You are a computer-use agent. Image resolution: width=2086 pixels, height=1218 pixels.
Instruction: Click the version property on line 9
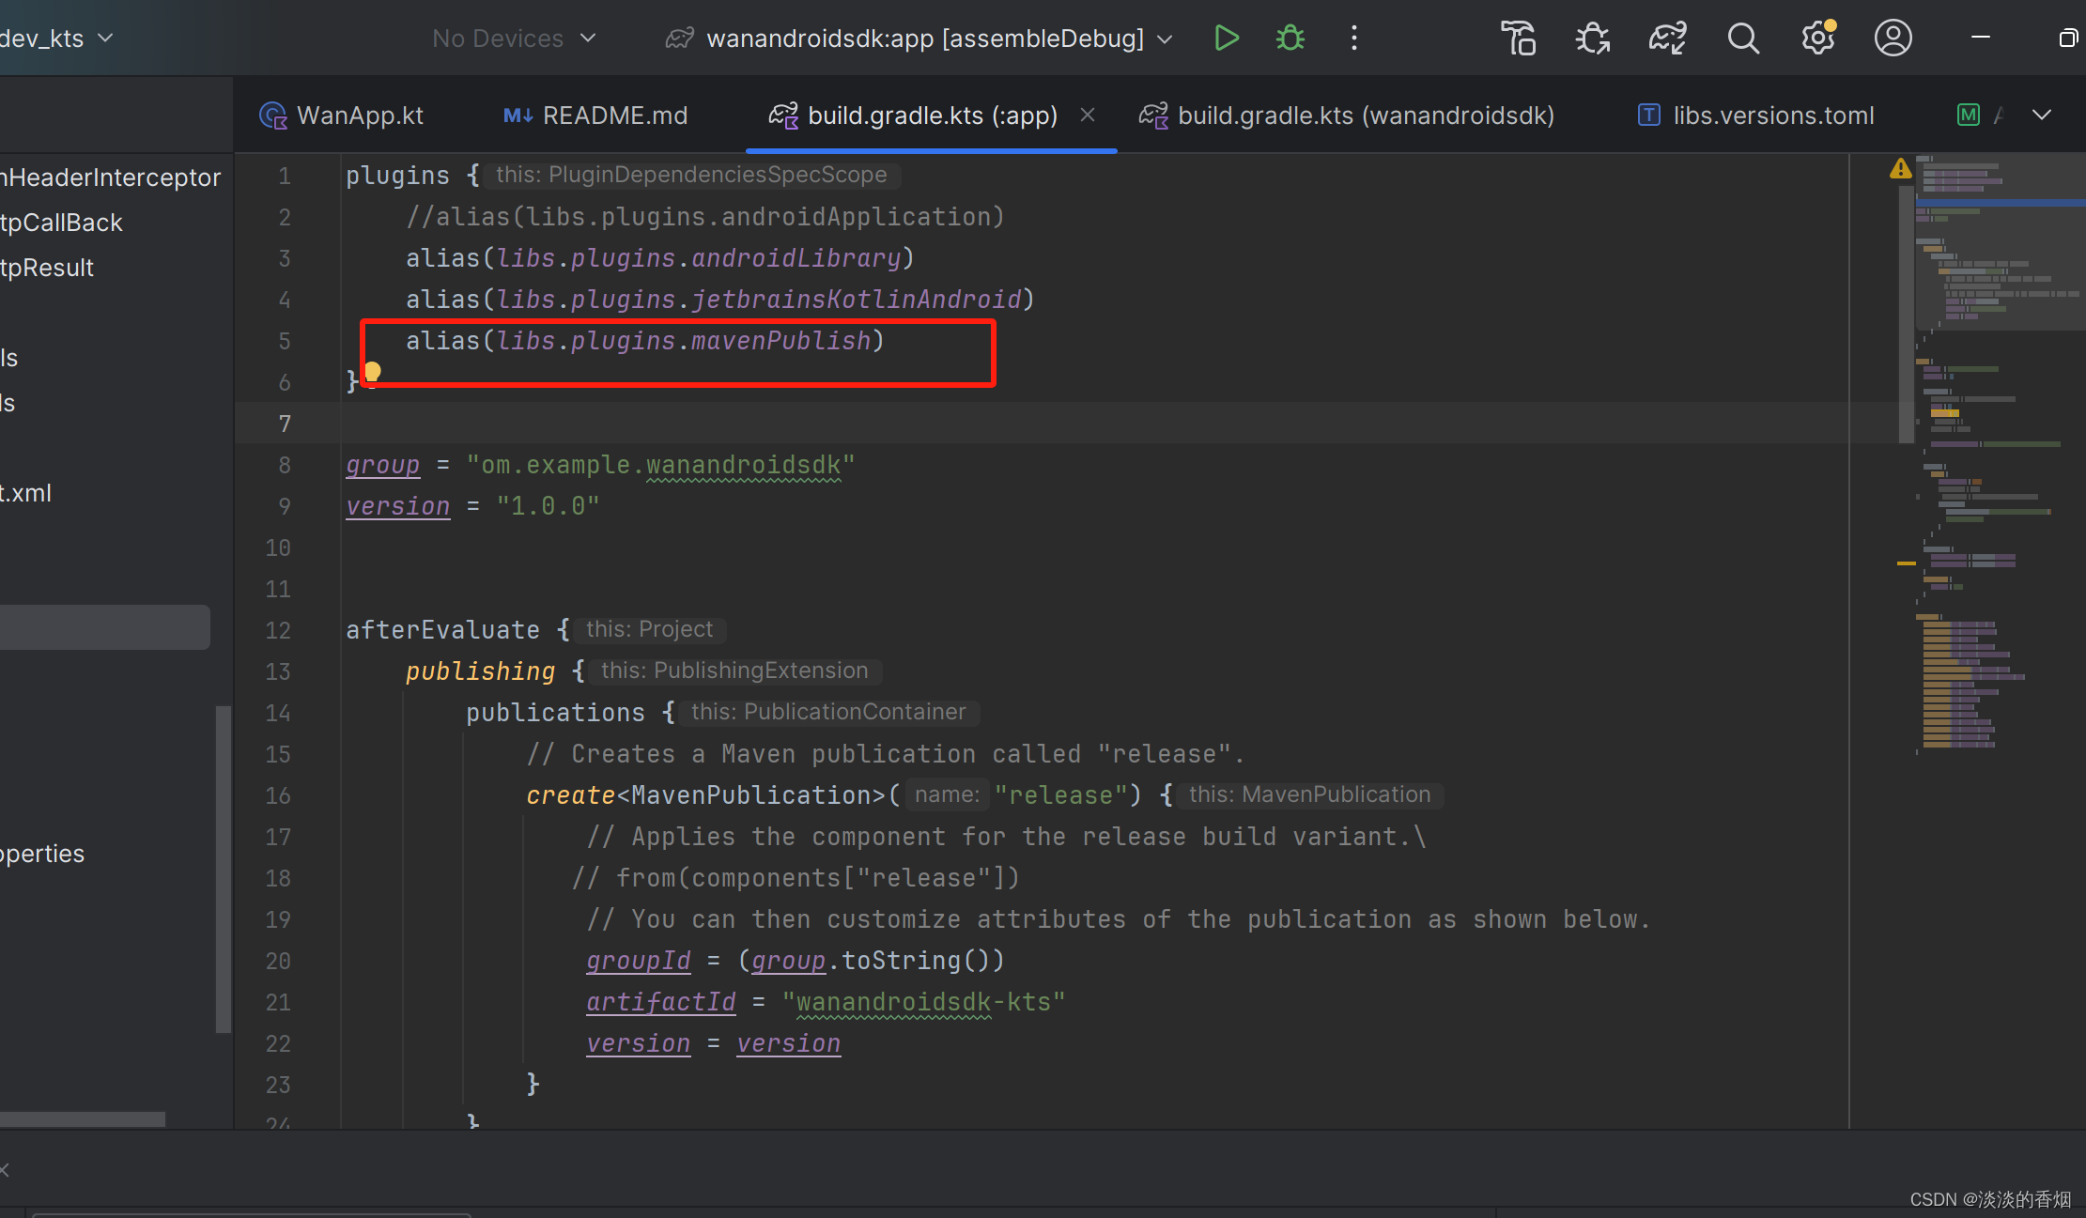pyautogui.click(x=397, y=506)
